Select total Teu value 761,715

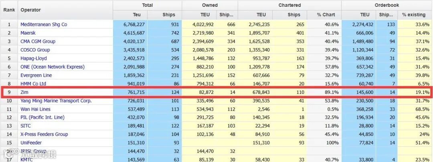[136, 93]
